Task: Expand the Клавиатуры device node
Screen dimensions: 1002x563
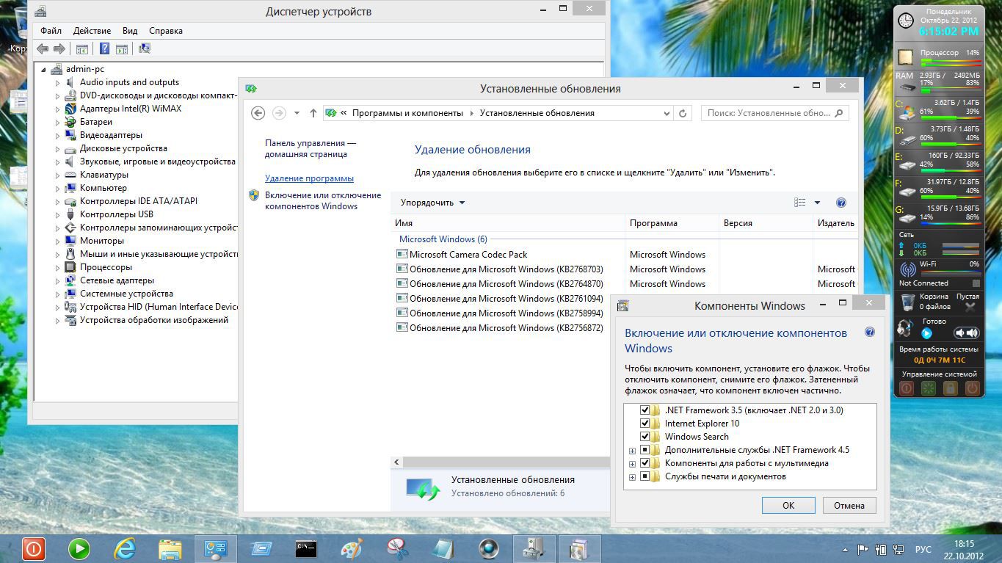Action: 57,175
